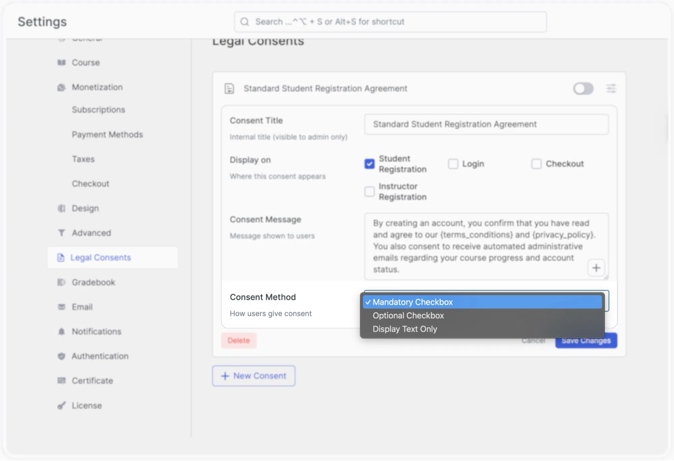The height and width of the screenshot is (461, 674).
Task: Click the Advanced filter icon
Action: click(61, 233)
